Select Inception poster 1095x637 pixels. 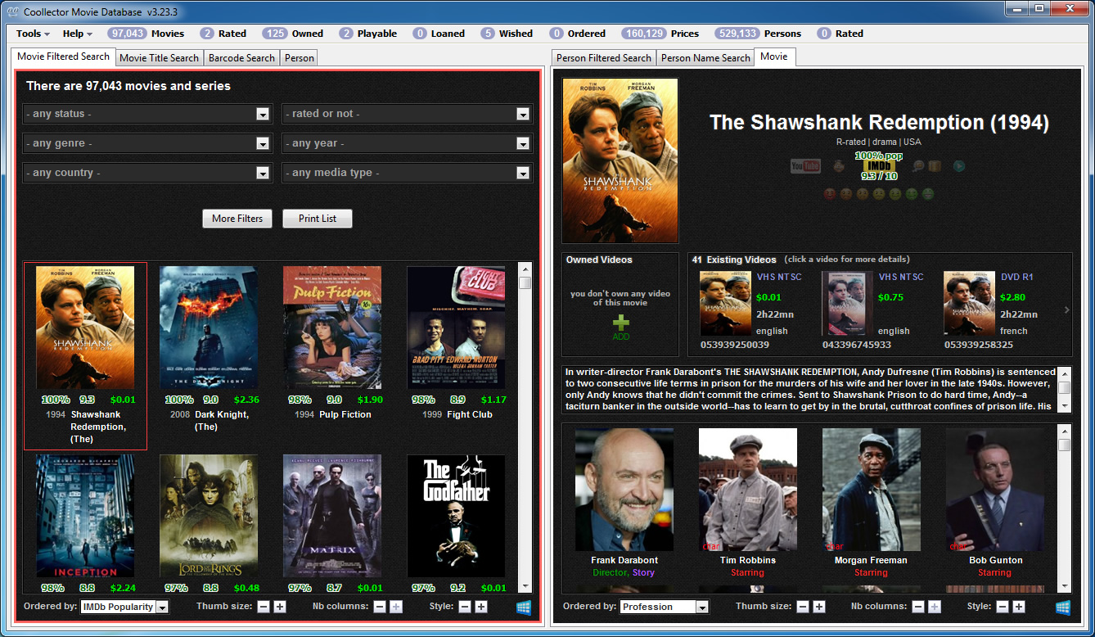click(85, 517)
